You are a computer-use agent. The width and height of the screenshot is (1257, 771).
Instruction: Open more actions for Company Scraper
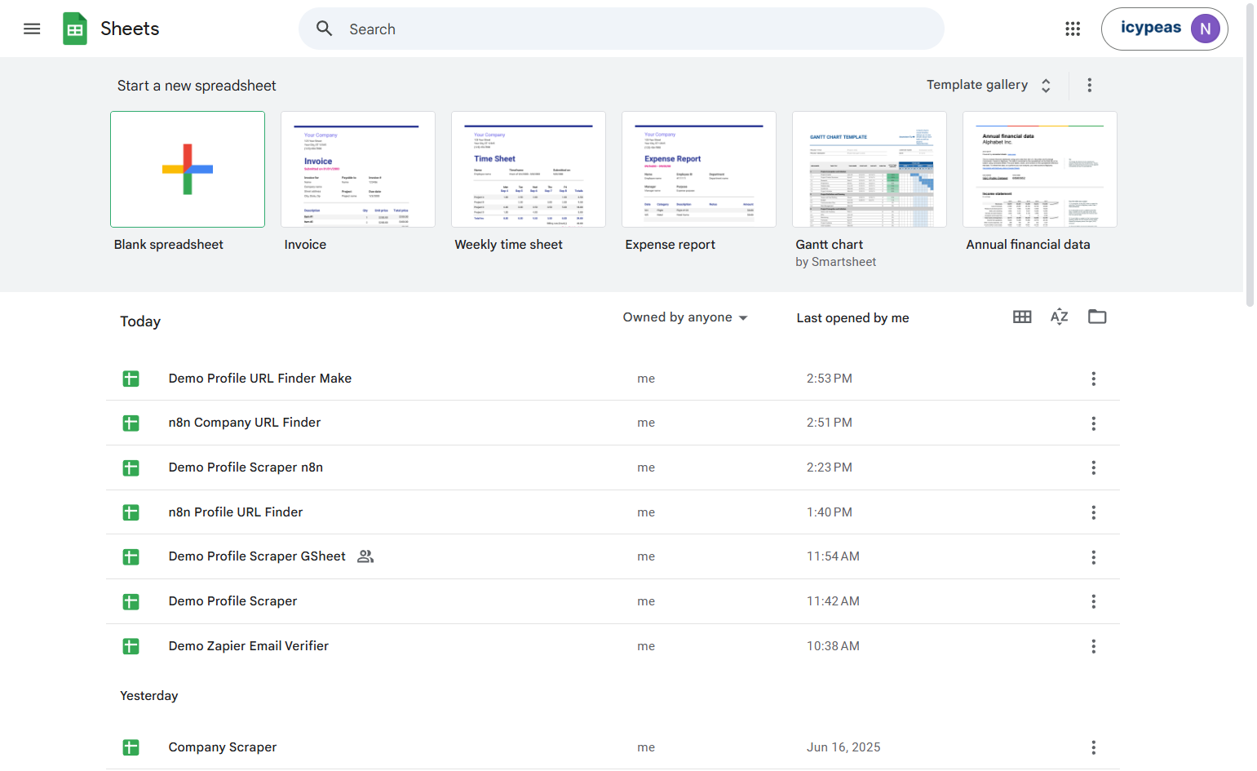[x=1093, y=747]
